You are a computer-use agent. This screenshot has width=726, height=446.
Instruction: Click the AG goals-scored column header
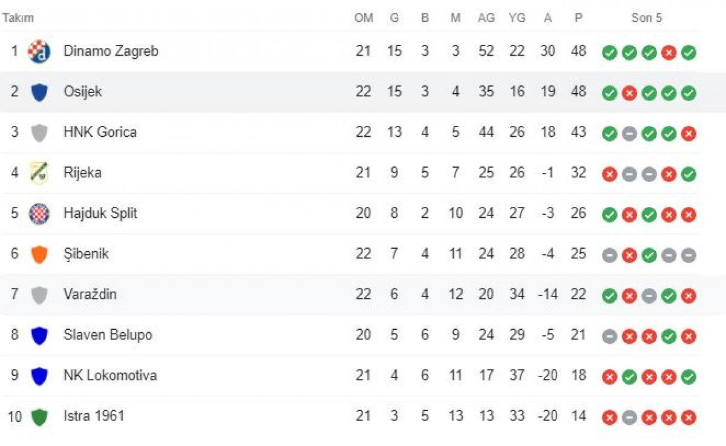[x=486, y=18]
